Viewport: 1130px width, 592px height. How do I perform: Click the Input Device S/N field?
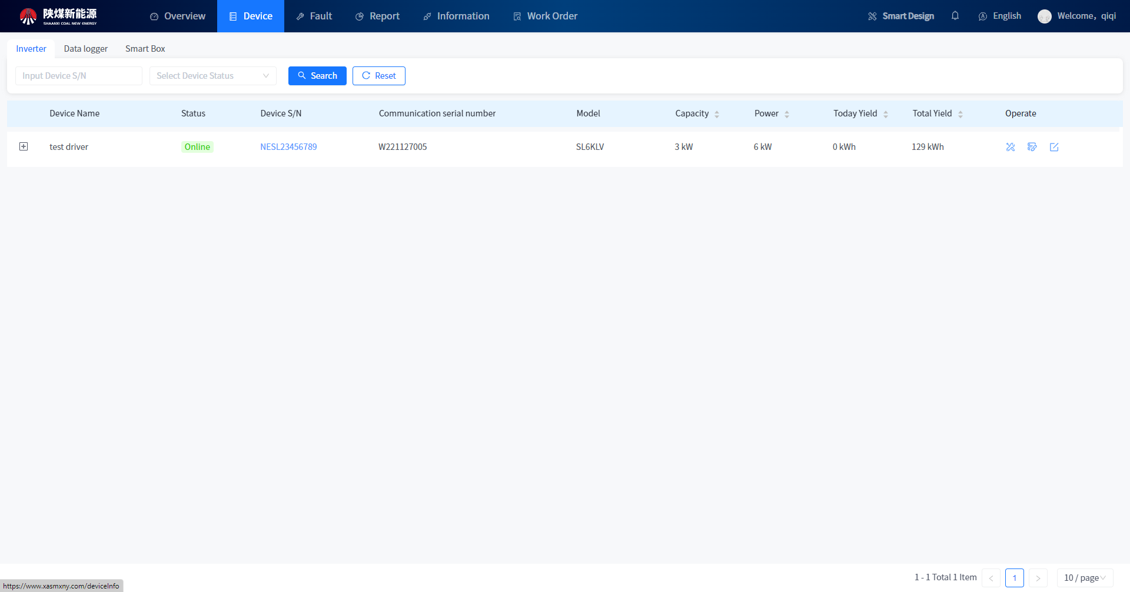79,76
